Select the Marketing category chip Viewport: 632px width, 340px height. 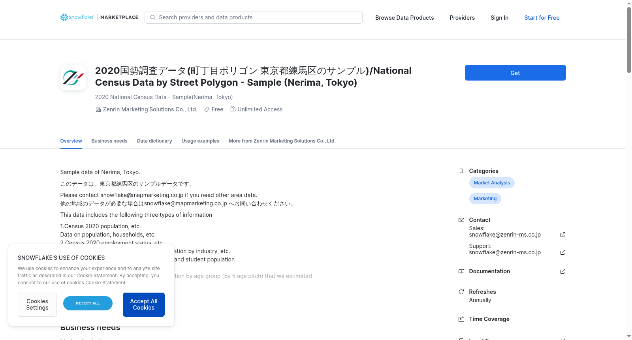(485, 199)
